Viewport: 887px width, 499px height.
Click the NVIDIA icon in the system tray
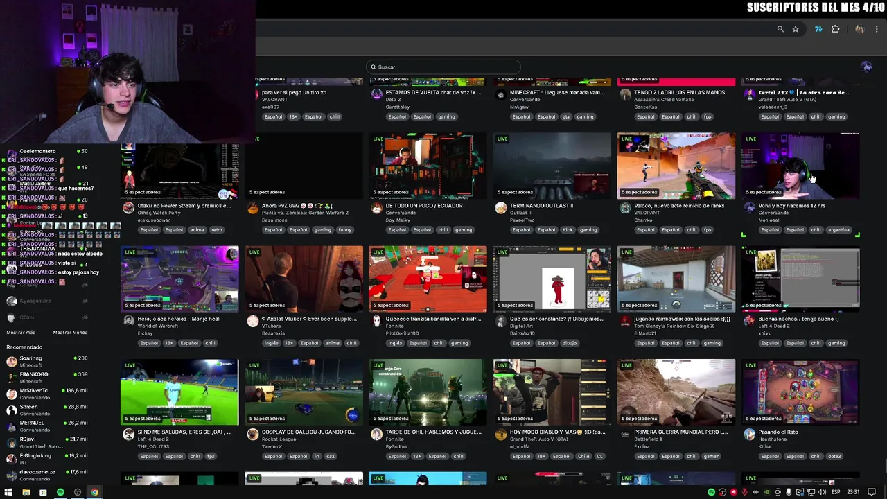point(766,492)
